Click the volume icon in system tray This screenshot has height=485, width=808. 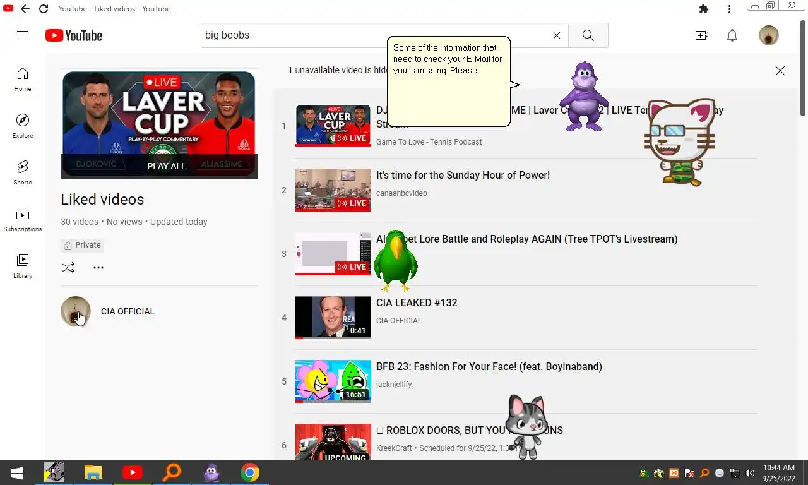(750, 473)
